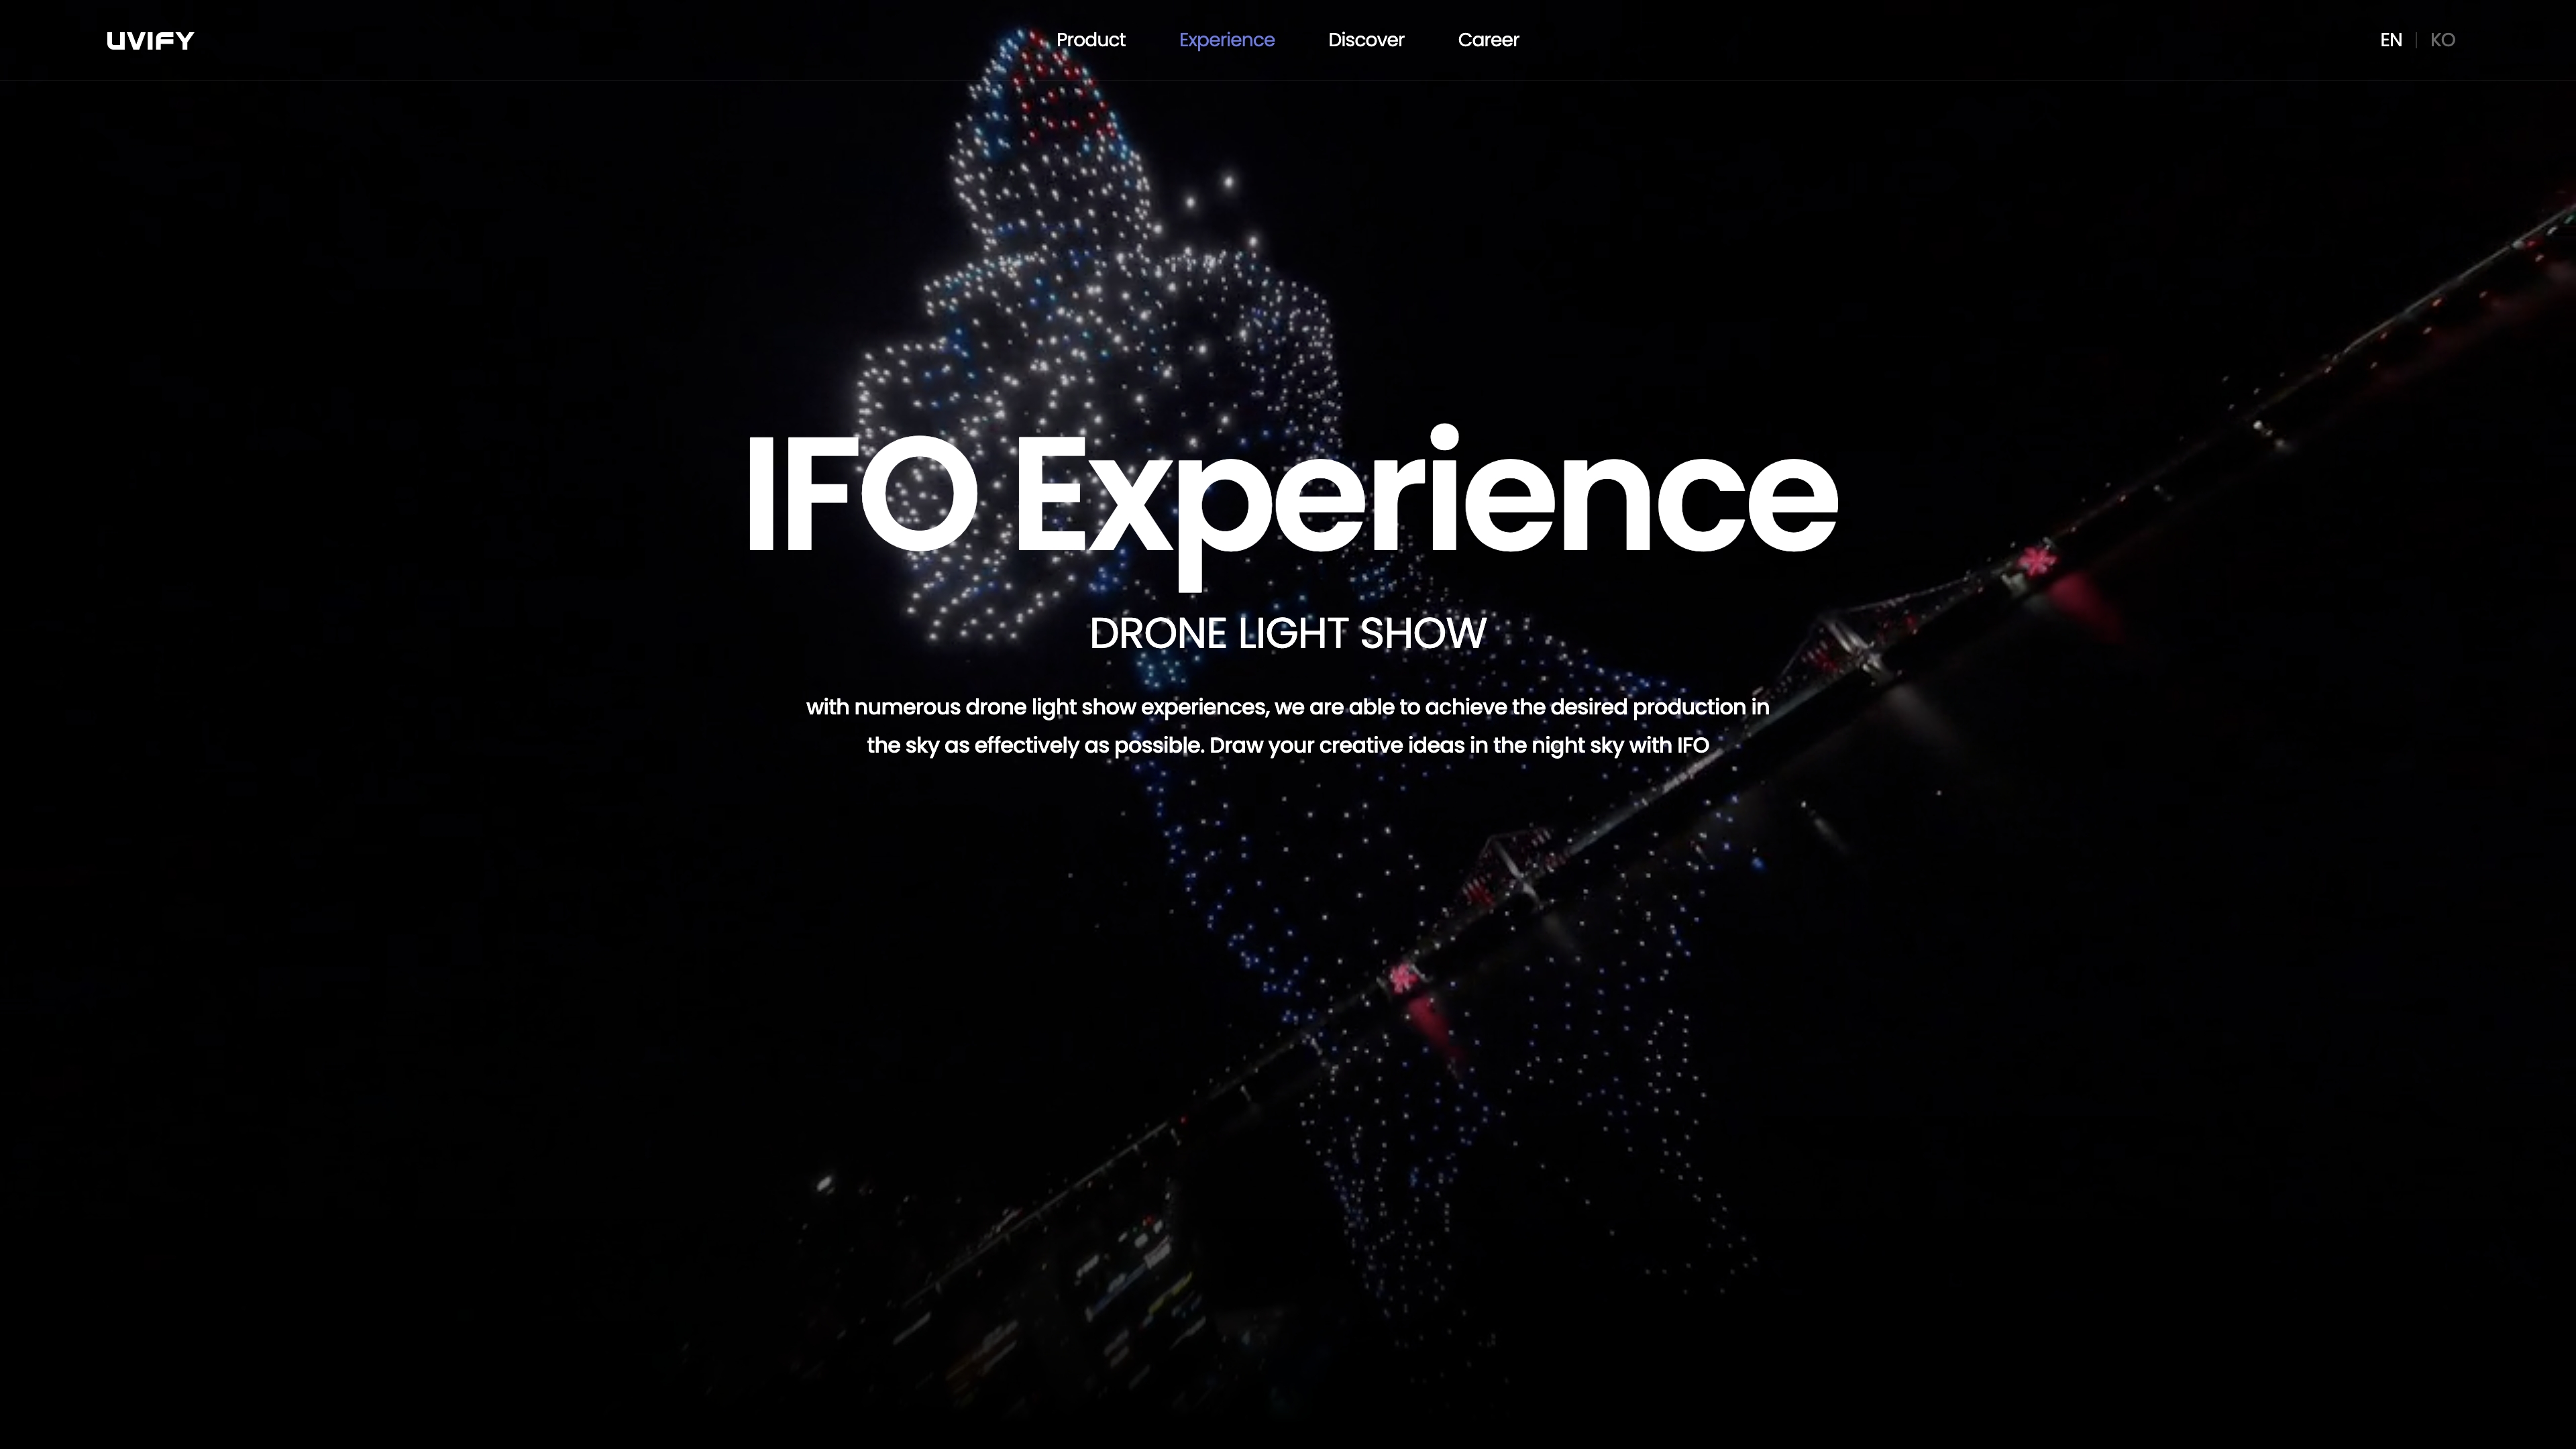The width and height of the screenshot is (2576, 1449).
Task: Click the line ending 'night sky with IFO'
Action: tap(1287, 745)
